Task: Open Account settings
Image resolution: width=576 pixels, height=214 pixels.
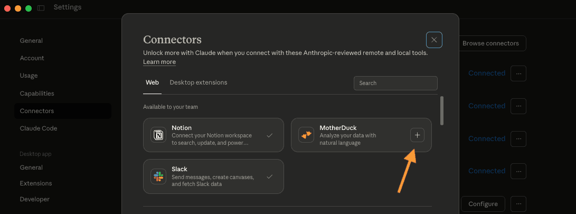Action: (32, 58)
